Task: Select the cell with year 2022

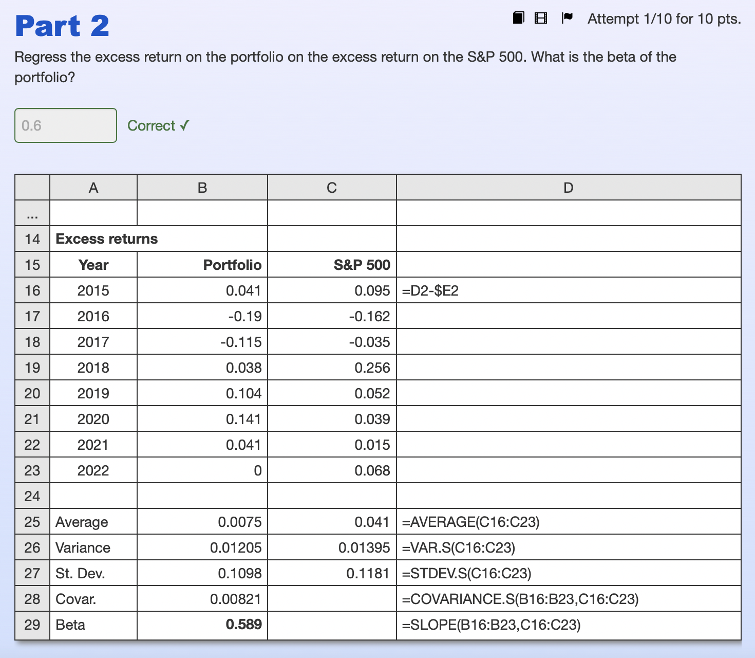Action: pyautogui.click(x=93, y=470)
